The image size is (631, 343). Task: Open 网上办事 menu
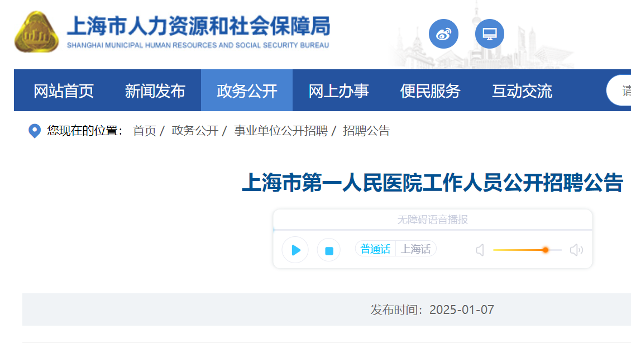[338, 91]
